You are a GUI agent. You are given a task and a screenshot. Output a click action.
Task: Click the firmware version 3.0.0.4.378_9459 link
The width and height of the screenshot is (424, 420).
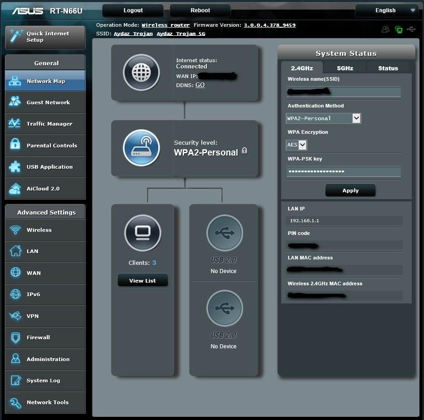coord(270,25)
